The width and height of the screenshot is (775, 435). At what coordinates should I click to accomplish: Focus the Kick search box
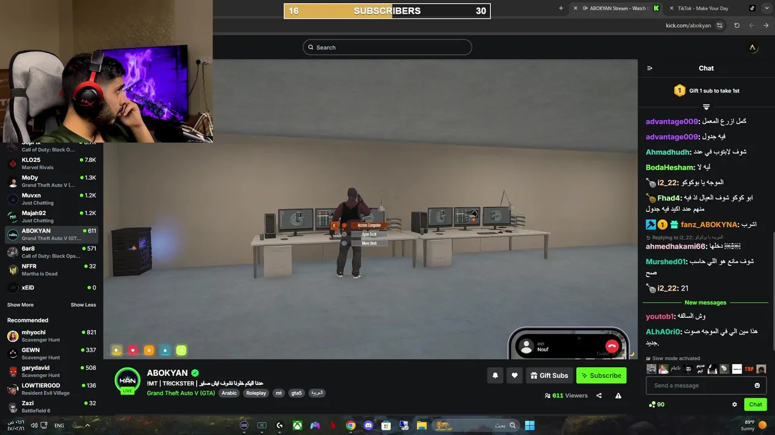(x=387, y=47)
